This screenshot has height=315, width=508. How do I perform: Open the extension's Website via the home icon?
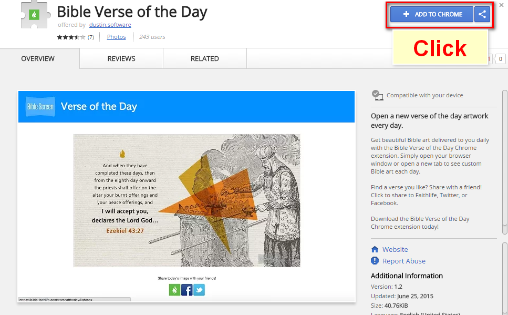pos(375,249)
